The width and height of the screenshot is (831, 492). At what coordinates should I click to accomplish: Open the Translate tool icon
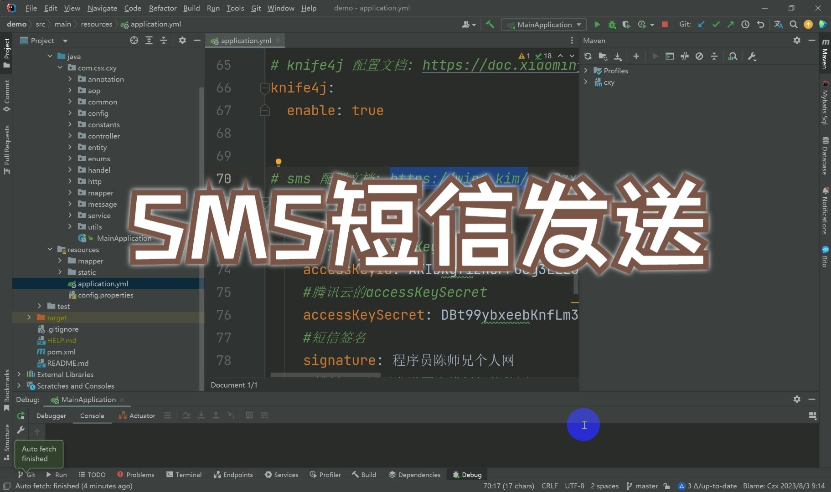pos(779,25)
